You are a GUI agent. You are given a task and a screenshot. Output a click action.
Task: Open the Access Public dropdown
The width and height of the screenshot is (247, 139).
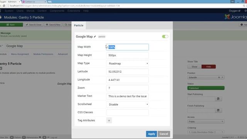click(x=206, y=122)
